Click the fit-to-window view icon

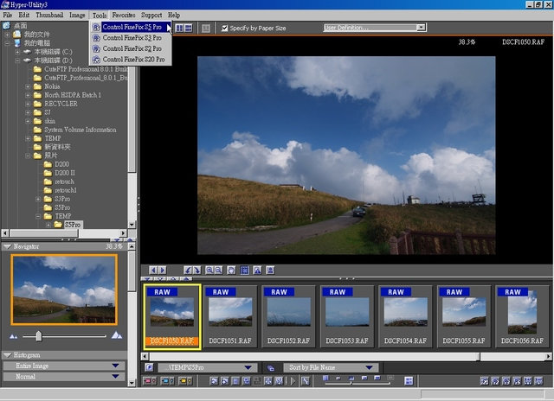point(244,271)
